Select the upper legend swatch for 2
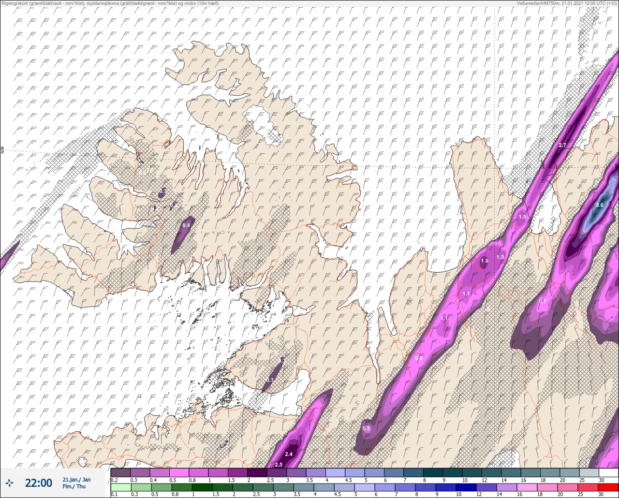The height and width of the screenshot is (498, 619). pyautogui.click(x=257, y=472)
